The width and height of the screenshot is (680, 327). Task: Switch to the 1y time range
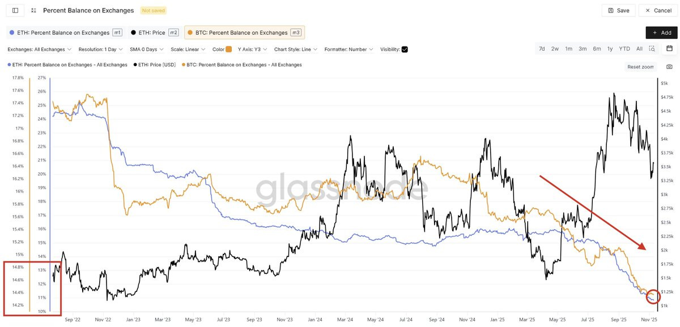(610, 49)
